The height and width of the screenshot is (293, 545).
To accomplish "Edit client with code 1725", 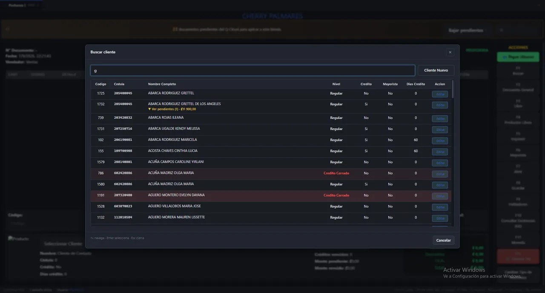I will point(440,94).
